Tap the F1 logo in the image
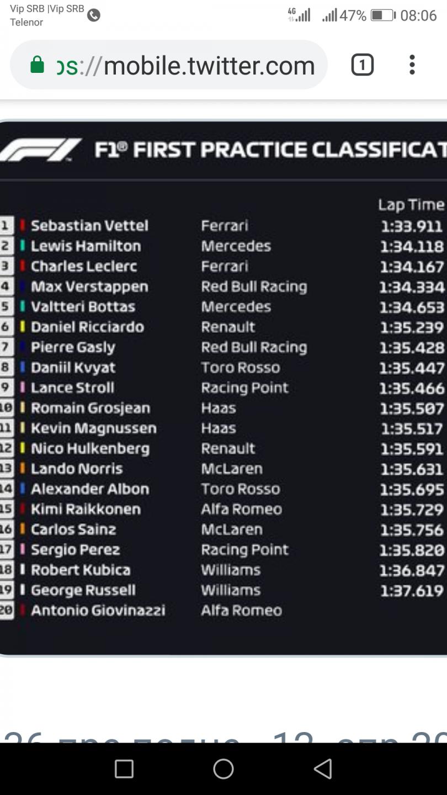The image size is (447, 795). (x=40, y=150)
